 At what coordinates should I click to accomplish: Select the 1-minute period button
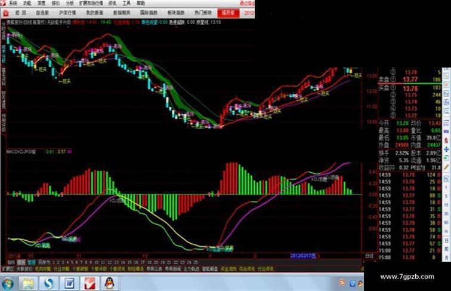click(x=446, y=187)
